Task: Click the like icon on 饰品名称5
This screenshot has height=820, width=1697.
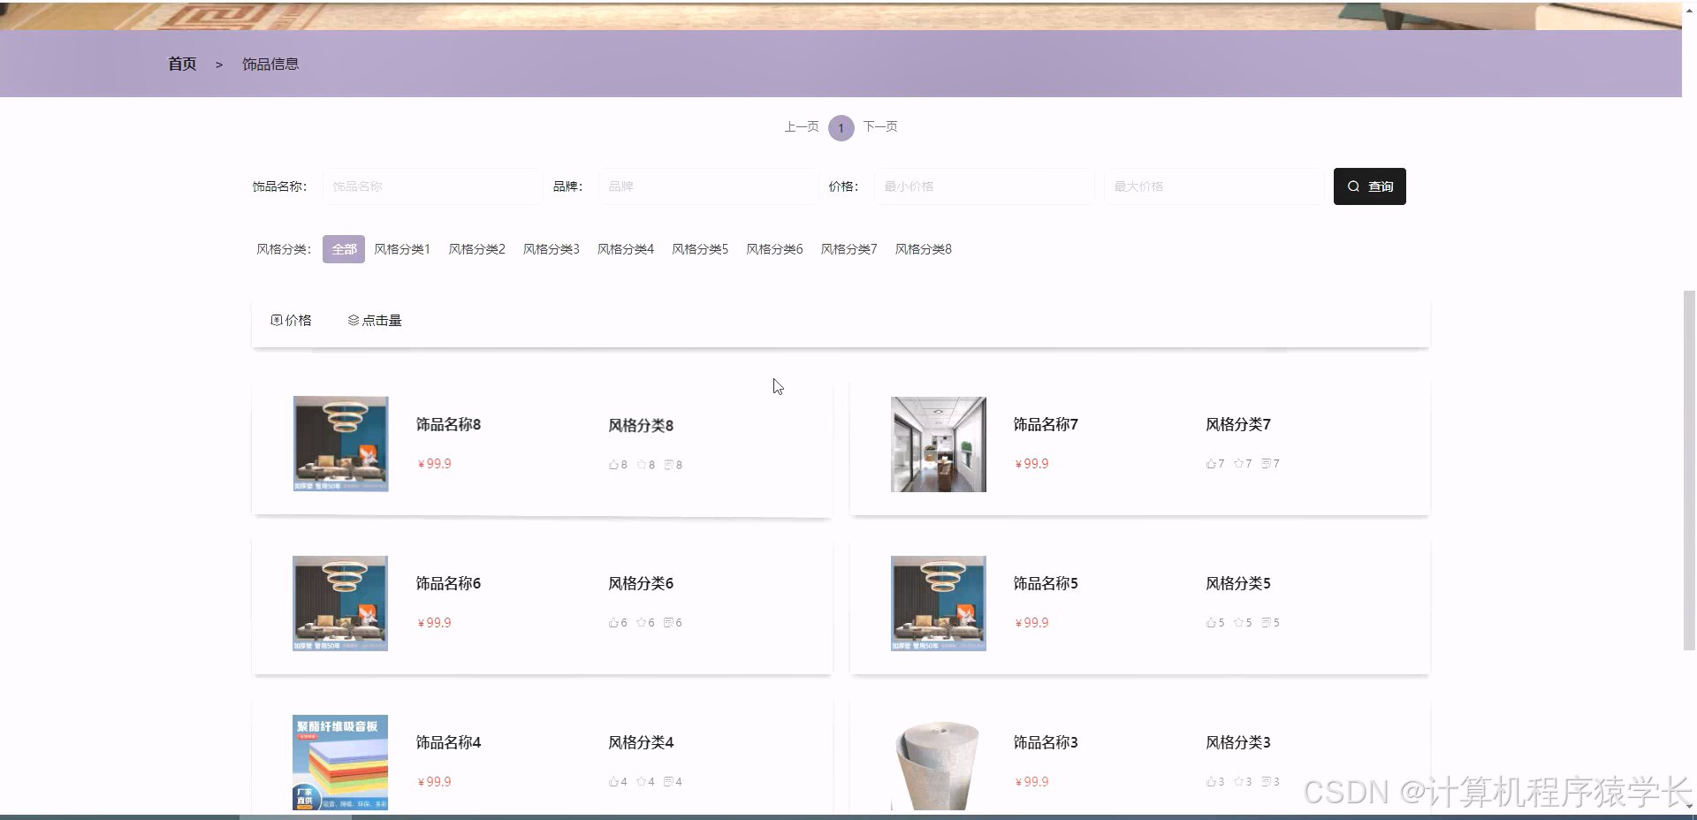Action: tap(1209, 622)
